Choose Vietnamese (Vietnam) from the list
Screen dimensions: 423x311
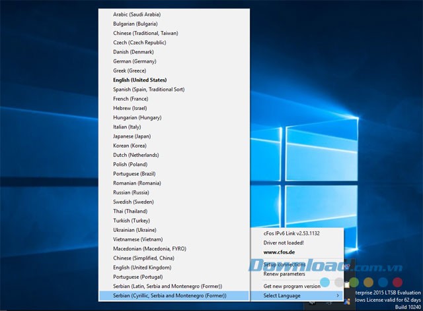click(x=137, y=239)
